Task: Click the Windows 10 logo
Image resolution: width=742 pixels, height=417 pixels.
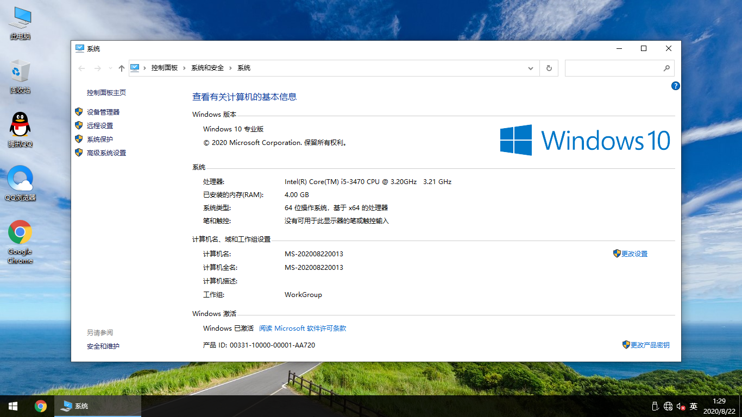Action: [x=585, y=140]
